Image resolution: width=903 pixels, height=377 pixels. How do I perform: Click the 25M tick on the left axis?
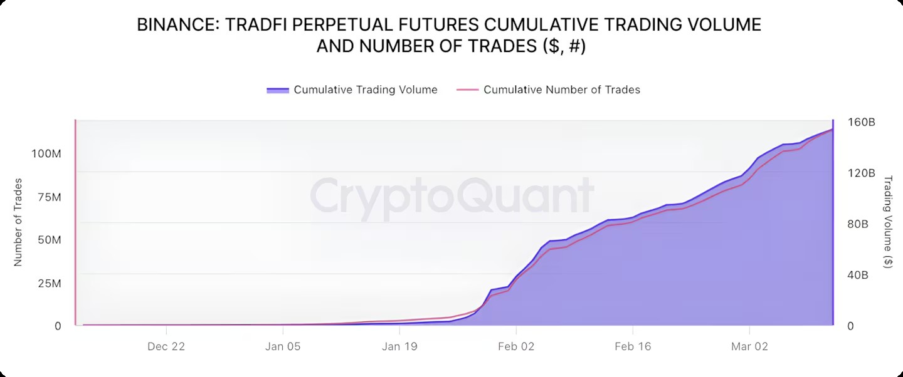click(48, 284)
